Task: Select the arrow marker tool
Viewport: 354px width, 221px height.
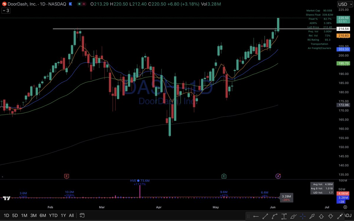Action: [312, 216]
